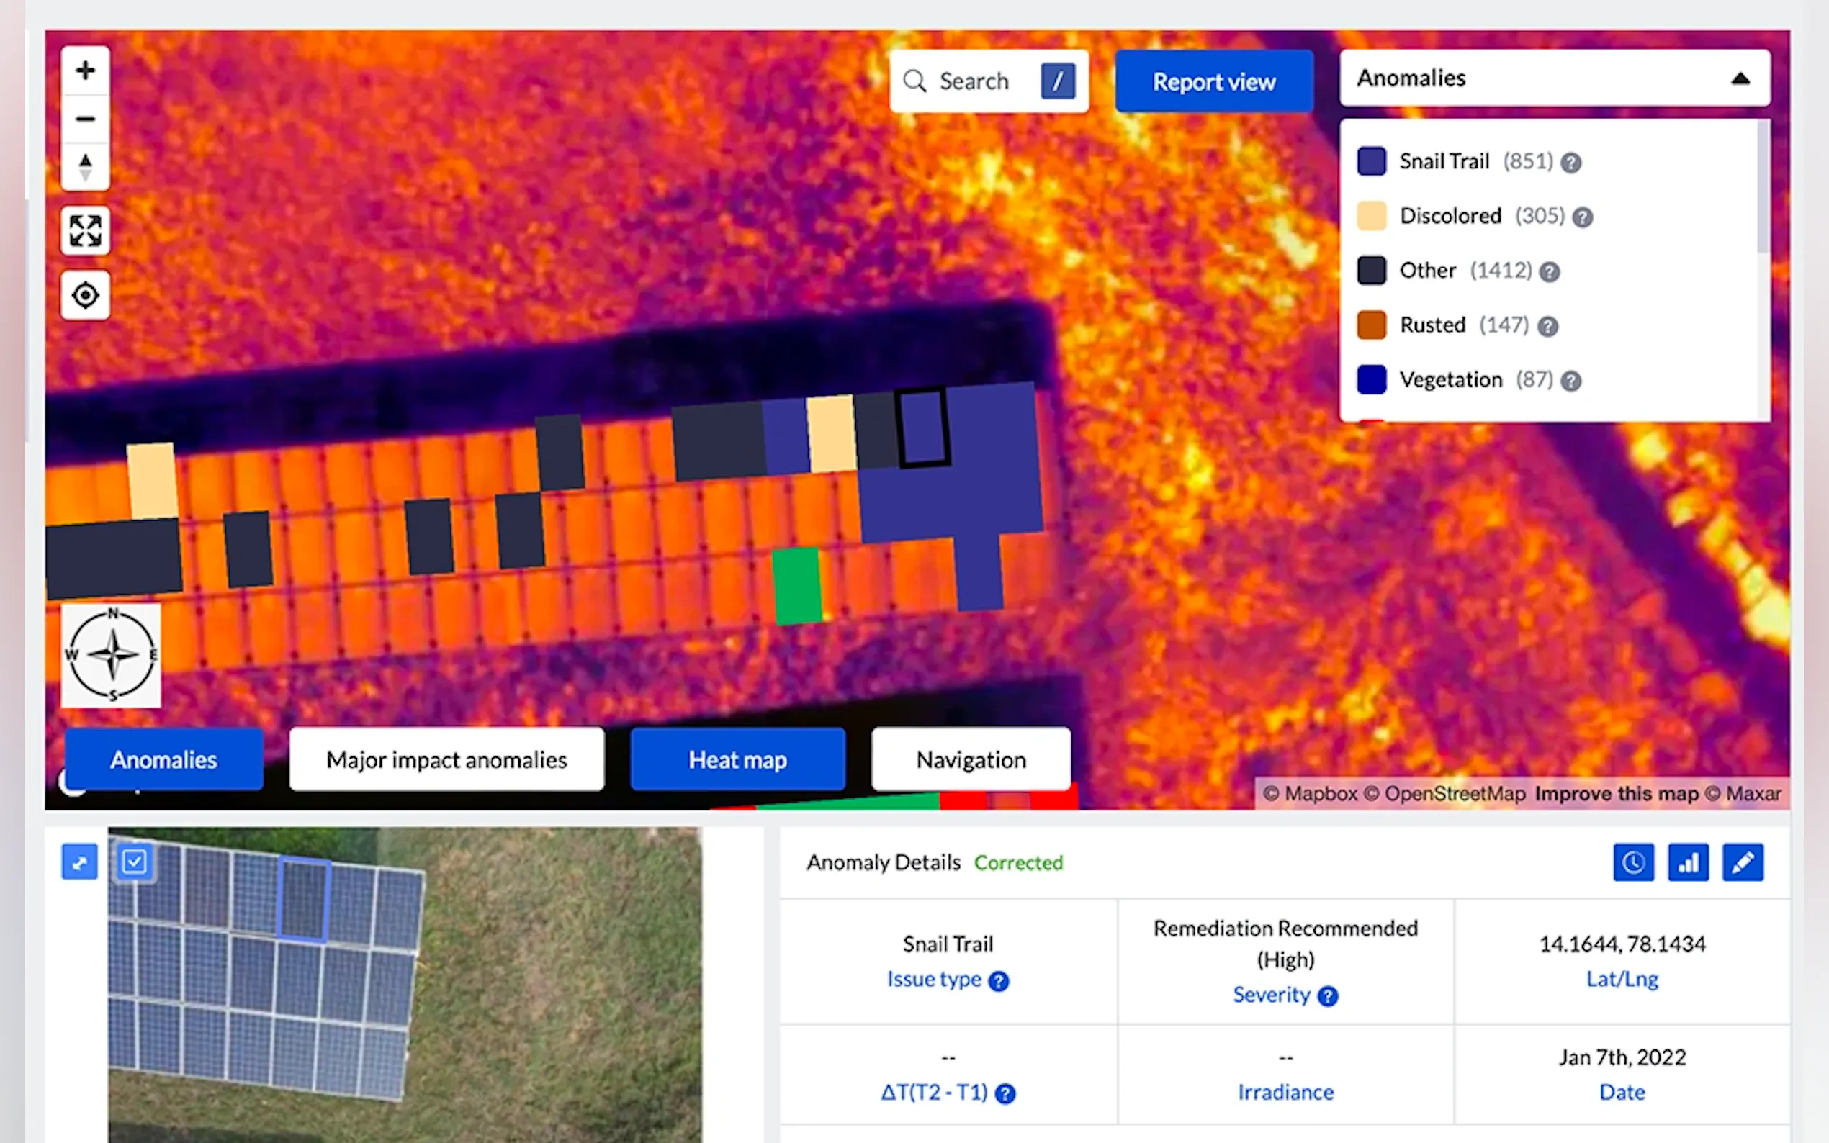This screenshot has height=1143, width=1829.
Task: Show Severity help tooltip
Action: 1328,996
